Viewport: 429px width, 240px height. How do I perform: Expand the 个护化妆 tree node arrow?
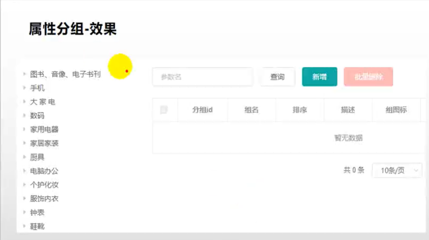(x=24, y=184)
